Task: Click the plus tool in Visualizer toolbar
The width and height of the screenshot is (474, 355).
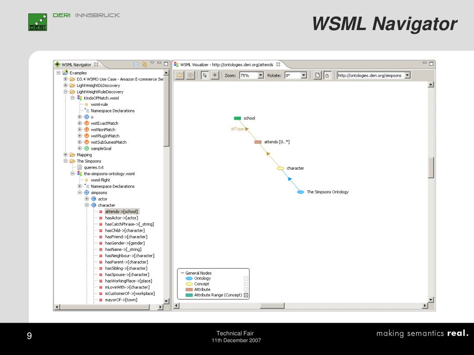Action: pyautogui.click(x=215, y=75)
